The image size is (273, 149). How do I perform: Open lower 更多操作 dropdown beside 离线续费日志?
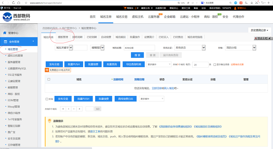coord(151,99)
